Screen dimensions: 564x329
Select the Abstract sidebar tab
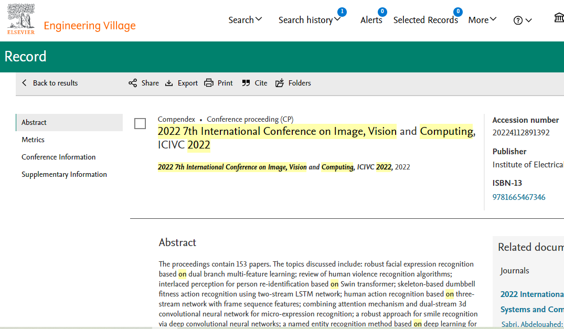coord(69,123)
